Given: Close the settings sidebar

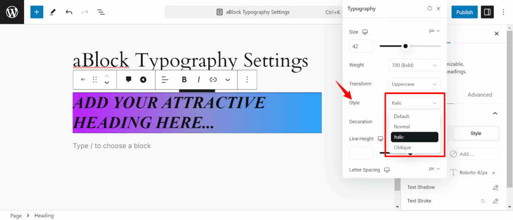Looking at the screenshot, I should (496, 33).
